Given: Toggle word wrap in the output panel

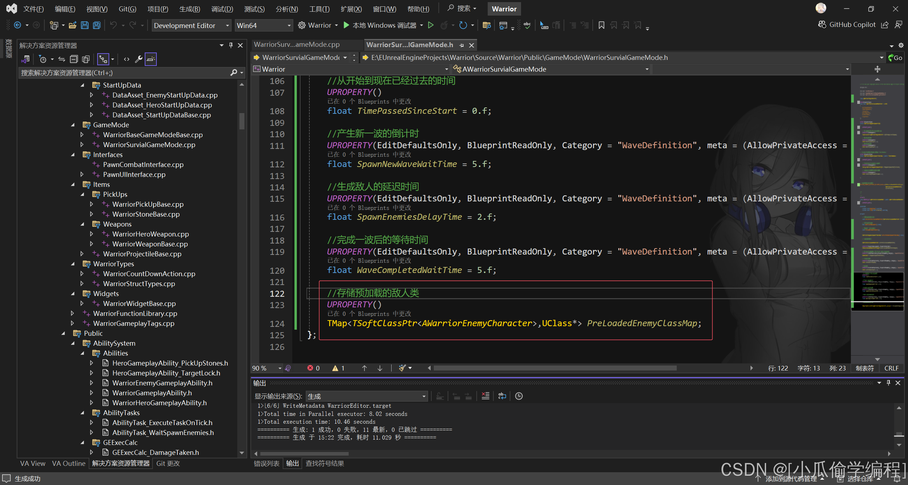Looking at the screenshot, I should 502,396.
